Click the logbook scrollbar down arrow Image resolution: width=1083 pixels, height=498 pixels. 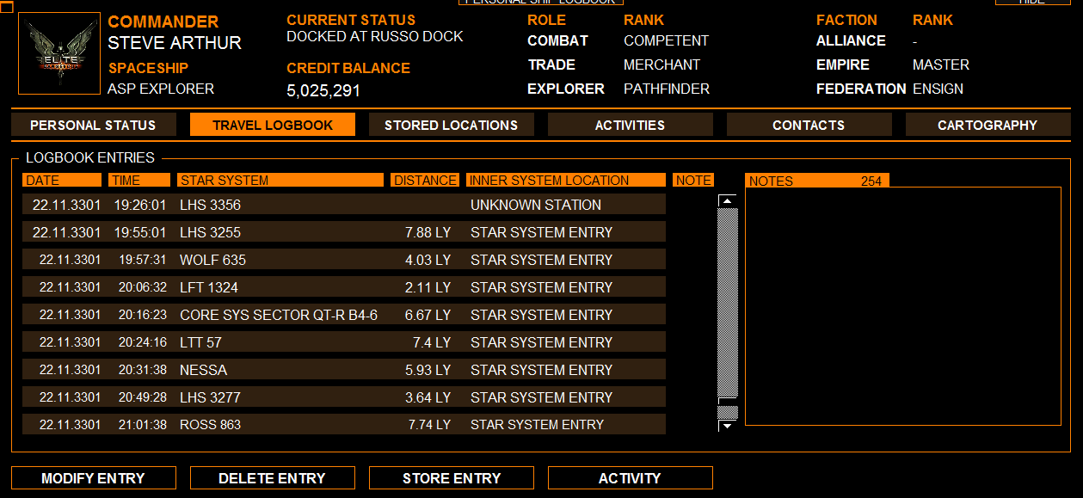click(728, 425)
